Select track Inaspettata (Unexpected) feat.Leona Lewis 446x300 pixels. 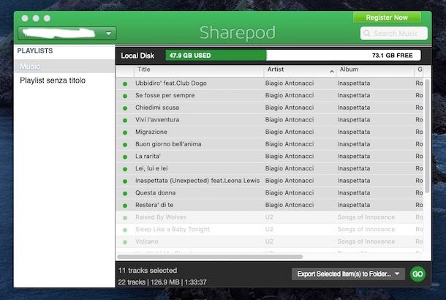[269, 181]
